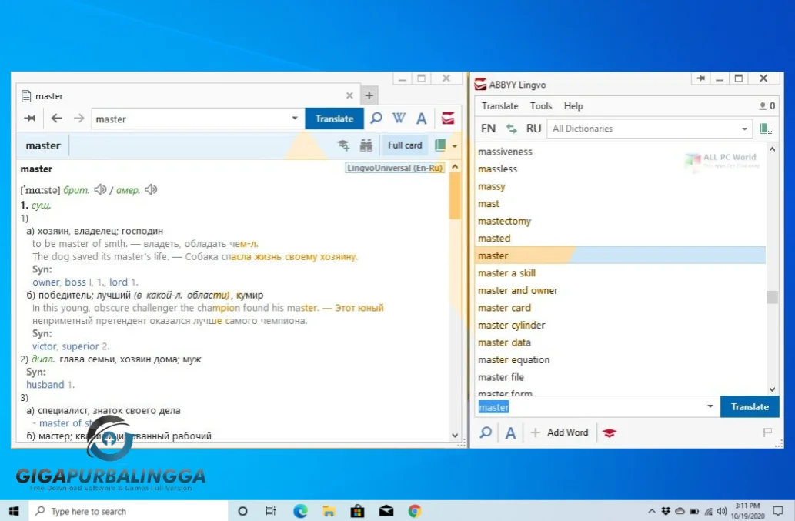Select 'master cylinder' in word list
Viewport: 795px width, 521px height.
coord(620,325)
